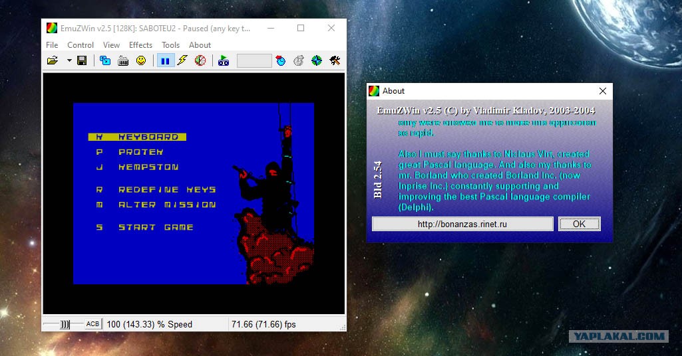Image resolution: width=682 pixels, height=356 pixels.
Task: Toggle the Pause button in toolbar
Action: [165, 61]
